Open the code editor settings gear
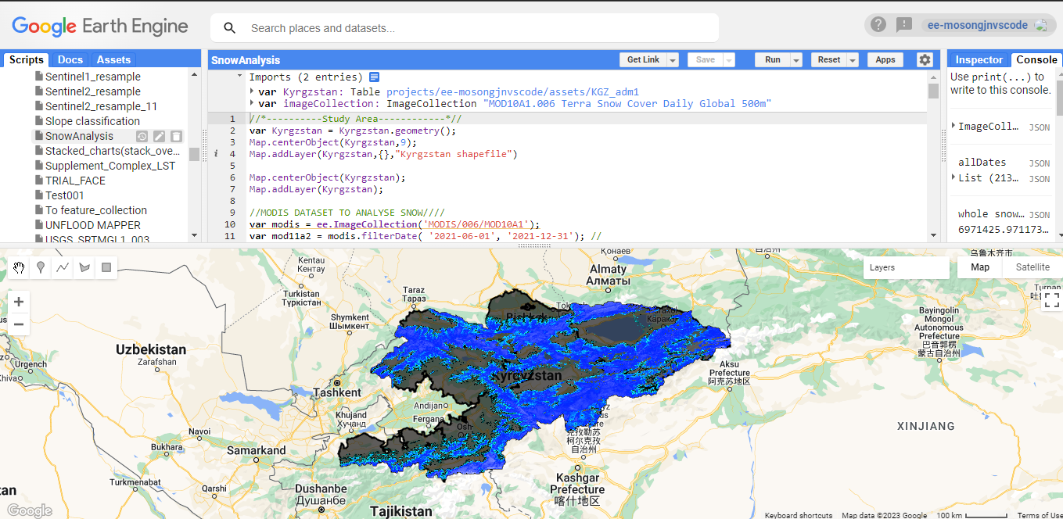This screenshot has width=1063, height=519. pos(925,60)
